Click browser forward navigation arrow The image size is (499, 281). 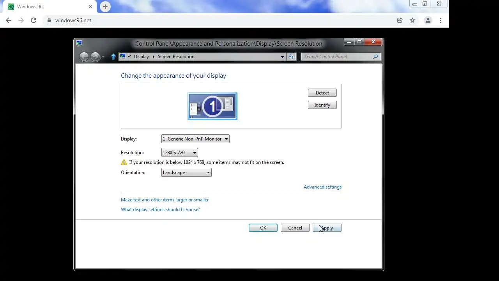point(21,20)
